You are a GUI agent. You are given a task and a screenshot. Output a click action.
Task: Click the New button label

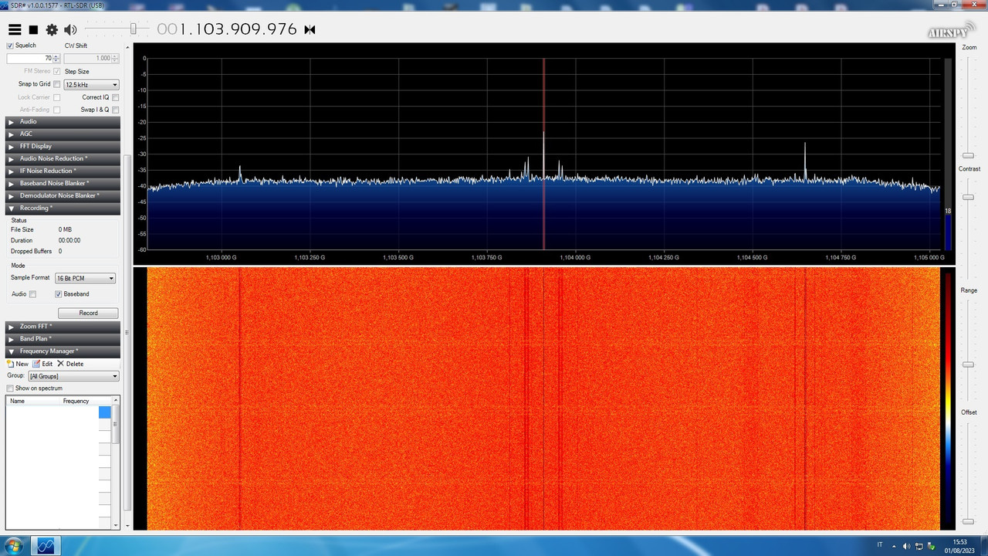(x=22, y=364)
